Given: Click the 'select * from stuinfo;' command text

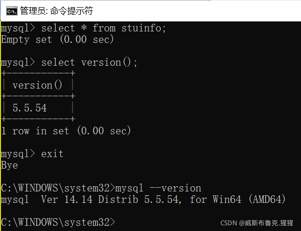Looking at the screenshot, I should pyautogui.click(x=104, y=28).
